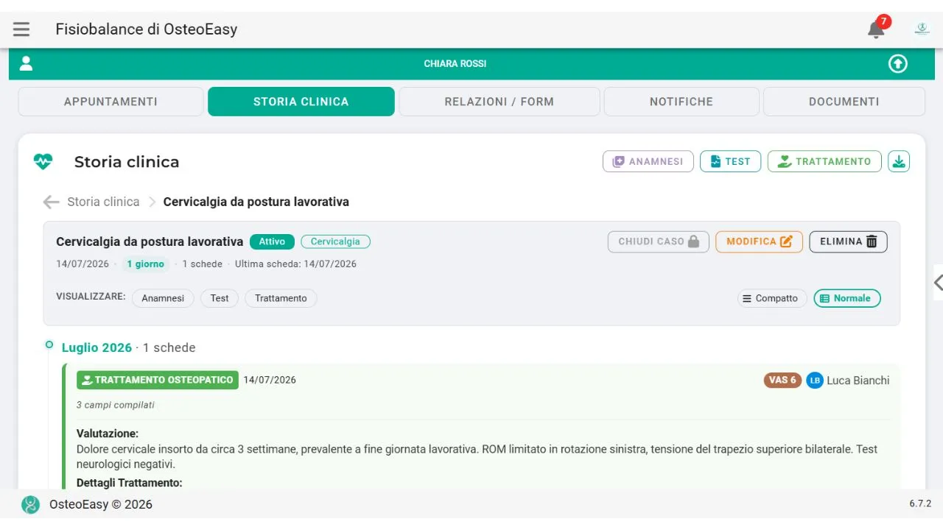Go back using the arrow before Storia clinica
This screenshot has width=943, height=530.
click(51, 202)
